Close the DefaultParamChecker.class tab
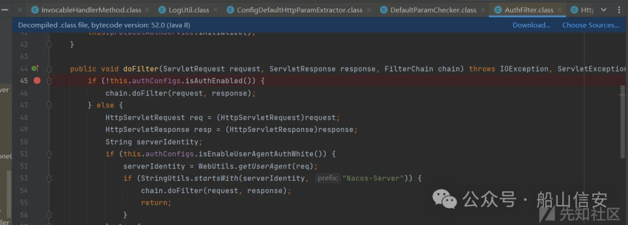The image size is (628, 225). (483, 10)
